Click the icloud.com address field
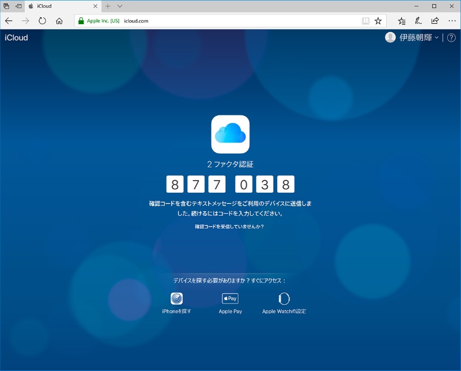 [x=230, y=21]
